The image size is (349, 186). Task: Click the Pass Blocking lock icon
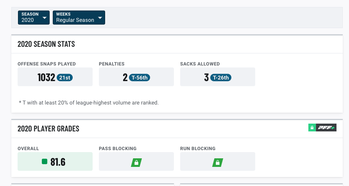click(136, 163)
